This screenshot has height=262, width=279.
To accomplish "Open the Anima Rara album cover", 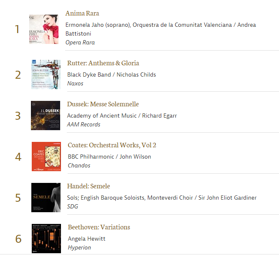I will 44,29.
